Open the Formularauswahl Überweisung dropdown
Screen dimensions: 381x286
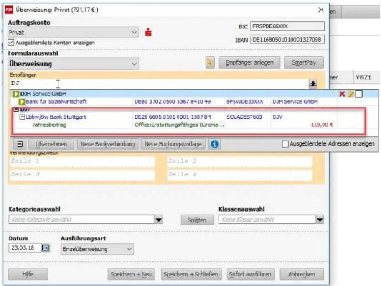(x=73, y=64)
